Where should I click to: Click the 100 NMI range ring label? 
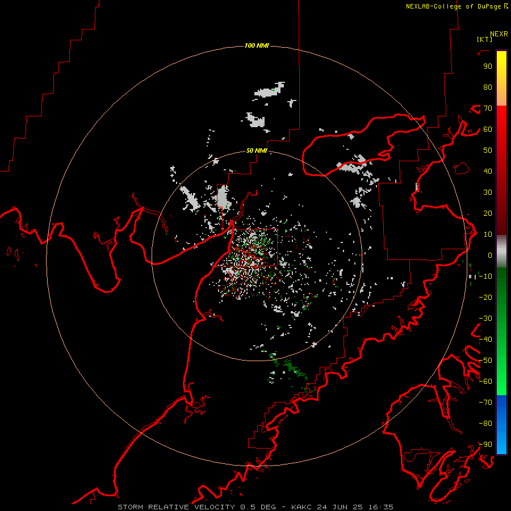257,45
